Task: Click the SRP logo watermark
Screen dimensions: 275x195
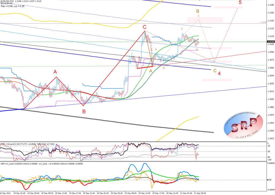Action: tap(243, 125)
